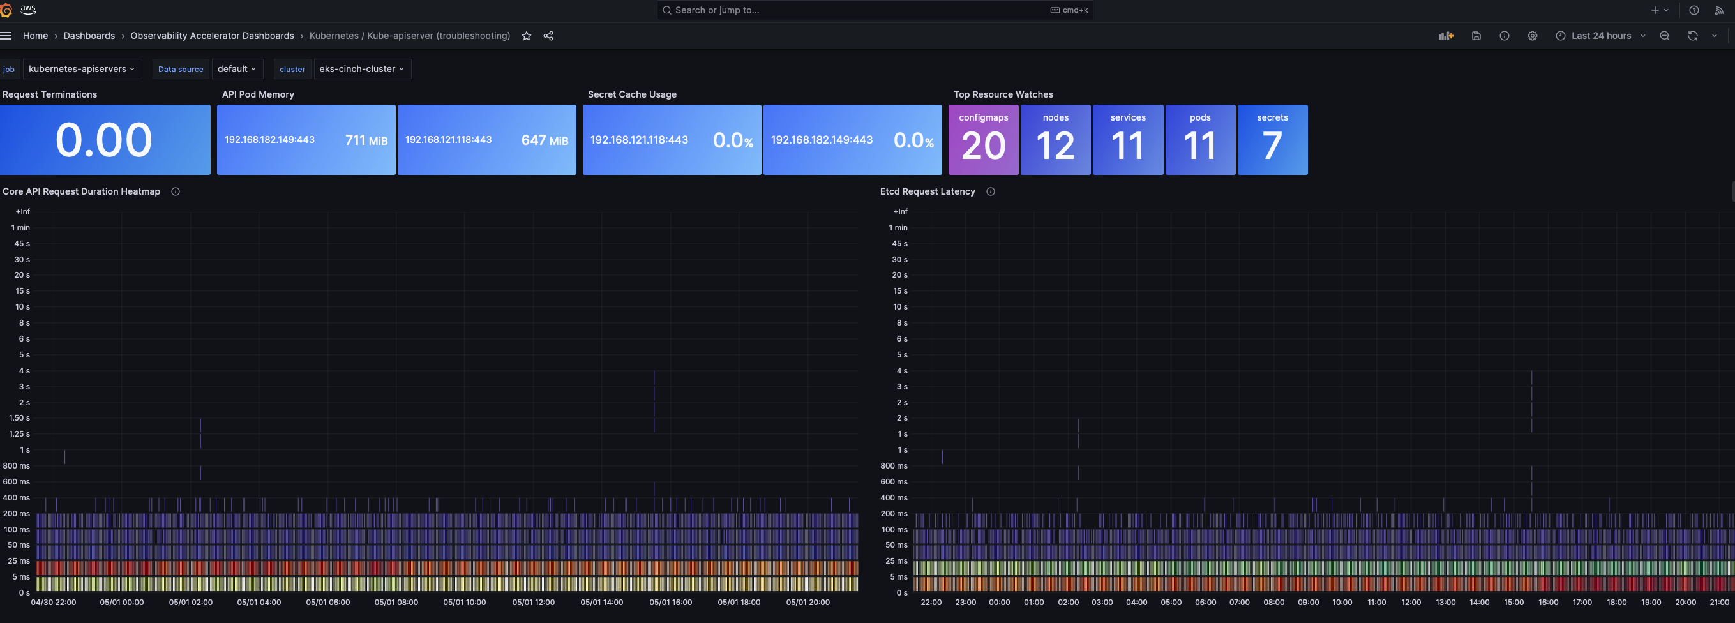This screenshot has width=1735, height=623.
Task: Change the Data source from default
Action: click(237, 69)
